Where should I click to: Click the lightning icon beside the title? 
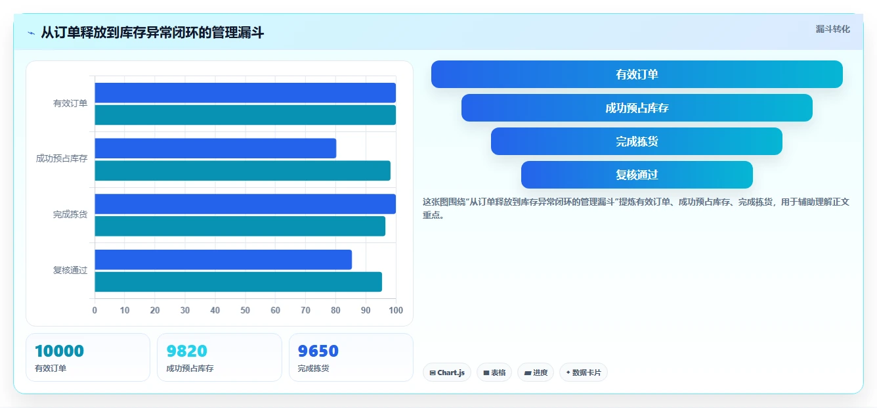(x=31, y=33)
